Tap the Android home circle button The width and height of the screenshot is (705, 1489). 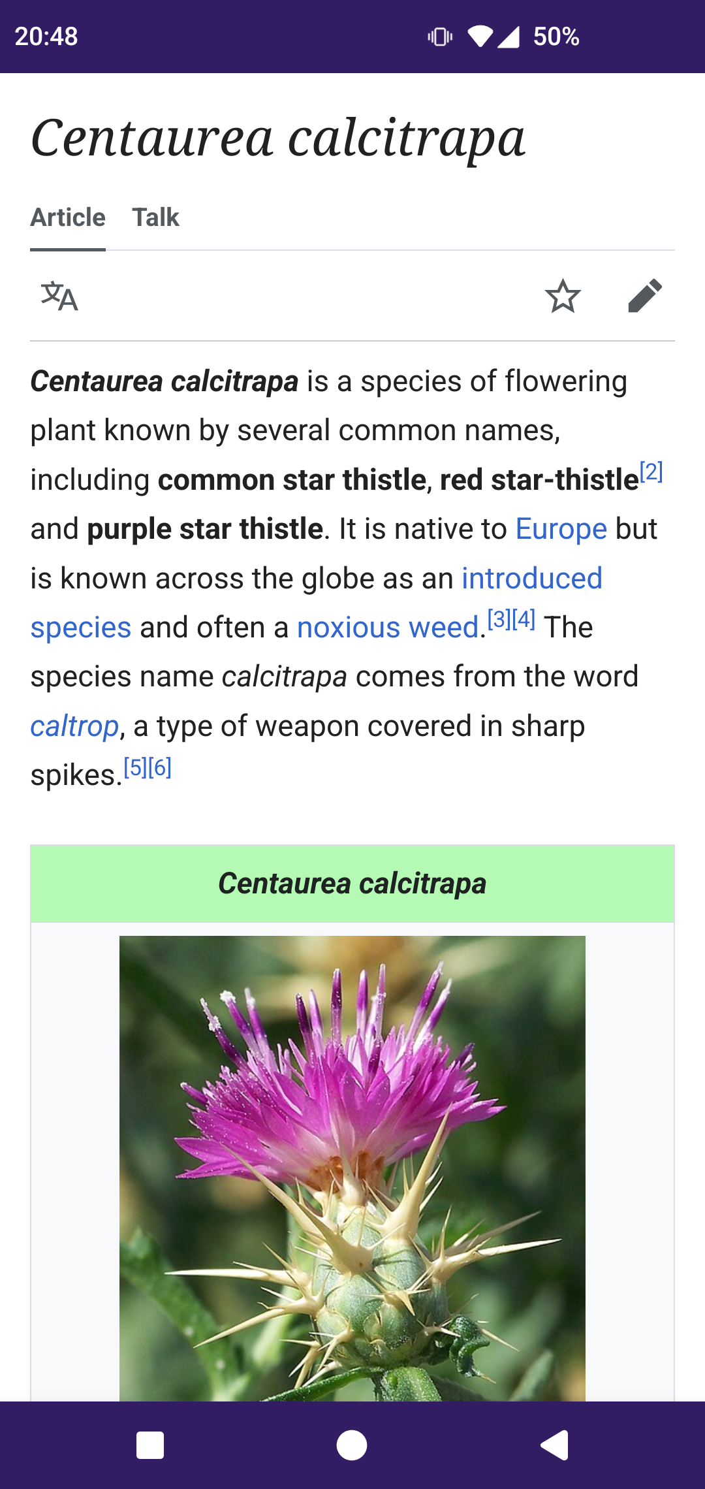352,1445
